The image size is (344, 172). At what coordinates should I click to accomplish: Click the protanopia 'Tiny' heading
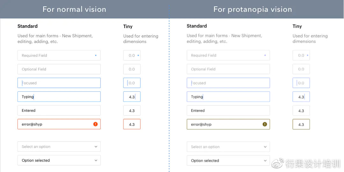click(x=297, y=26)
